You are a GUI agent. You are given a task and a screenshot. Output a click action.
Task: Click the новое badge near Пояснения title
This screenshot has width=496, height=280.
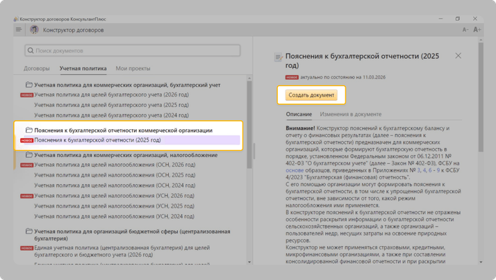point(292,77)
